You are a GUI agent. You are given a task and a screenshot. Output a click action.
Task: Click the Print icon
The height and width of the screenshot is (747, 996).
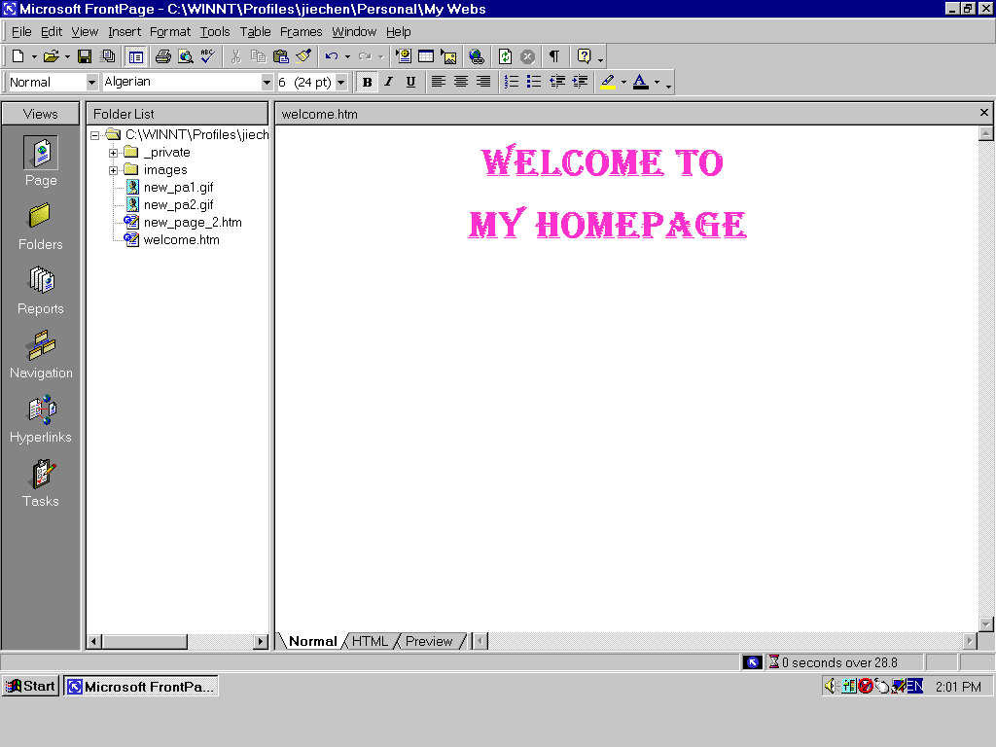point(163,56)
